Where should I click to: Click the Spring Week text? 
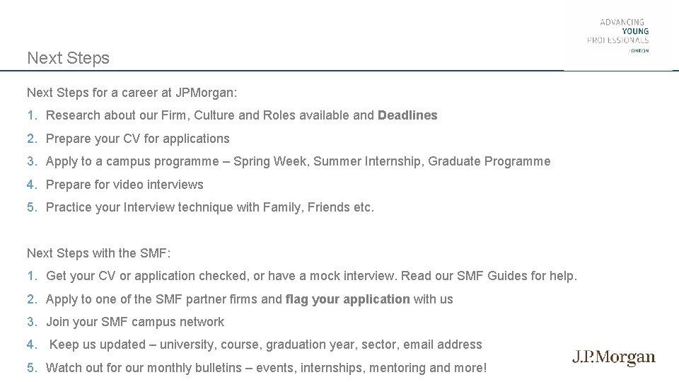[271, 161]
